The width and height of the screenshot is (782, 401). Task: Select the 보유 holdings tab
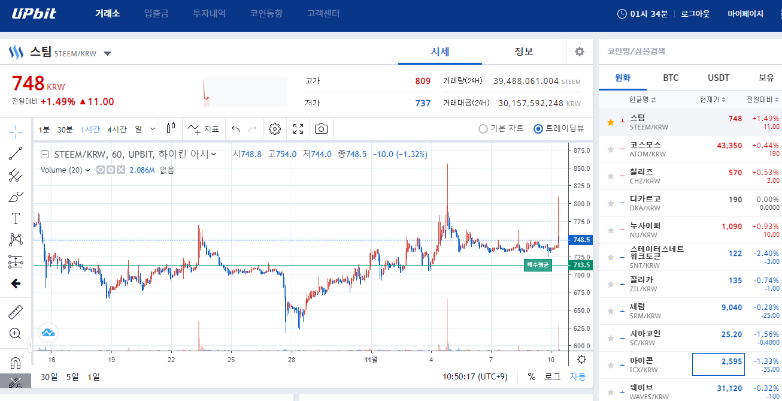(x=766, y=78)
